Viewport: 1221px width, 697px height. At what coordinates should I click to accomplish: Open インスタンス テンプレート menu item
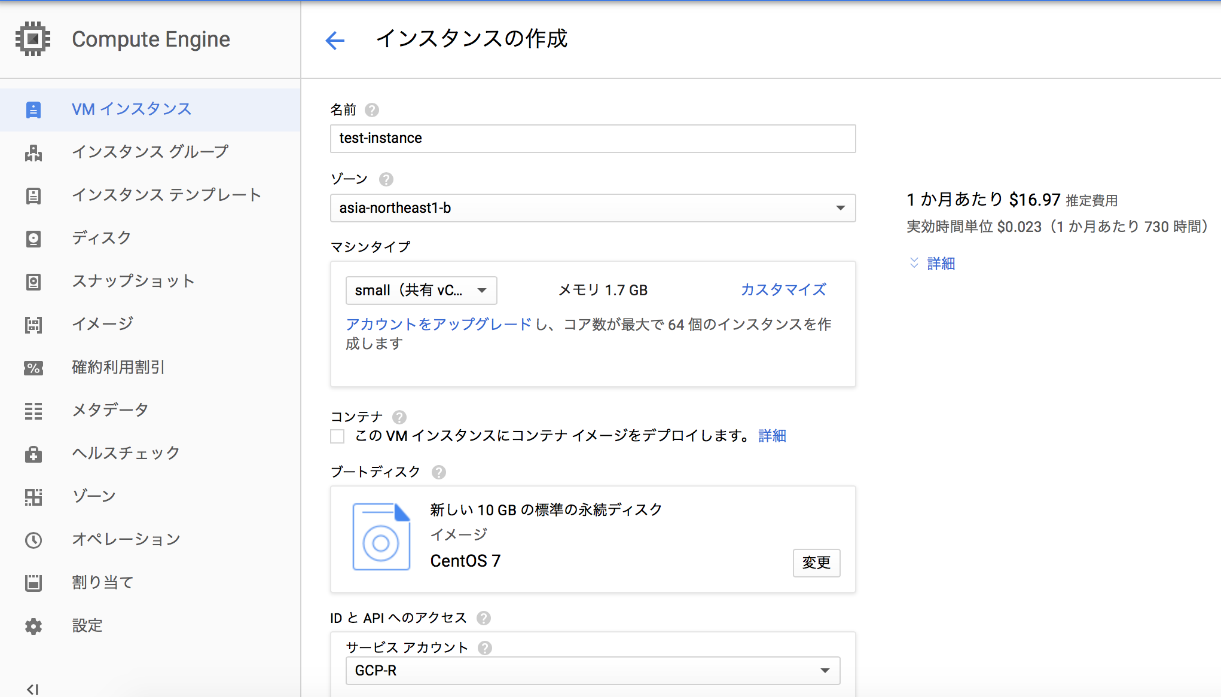150,195
